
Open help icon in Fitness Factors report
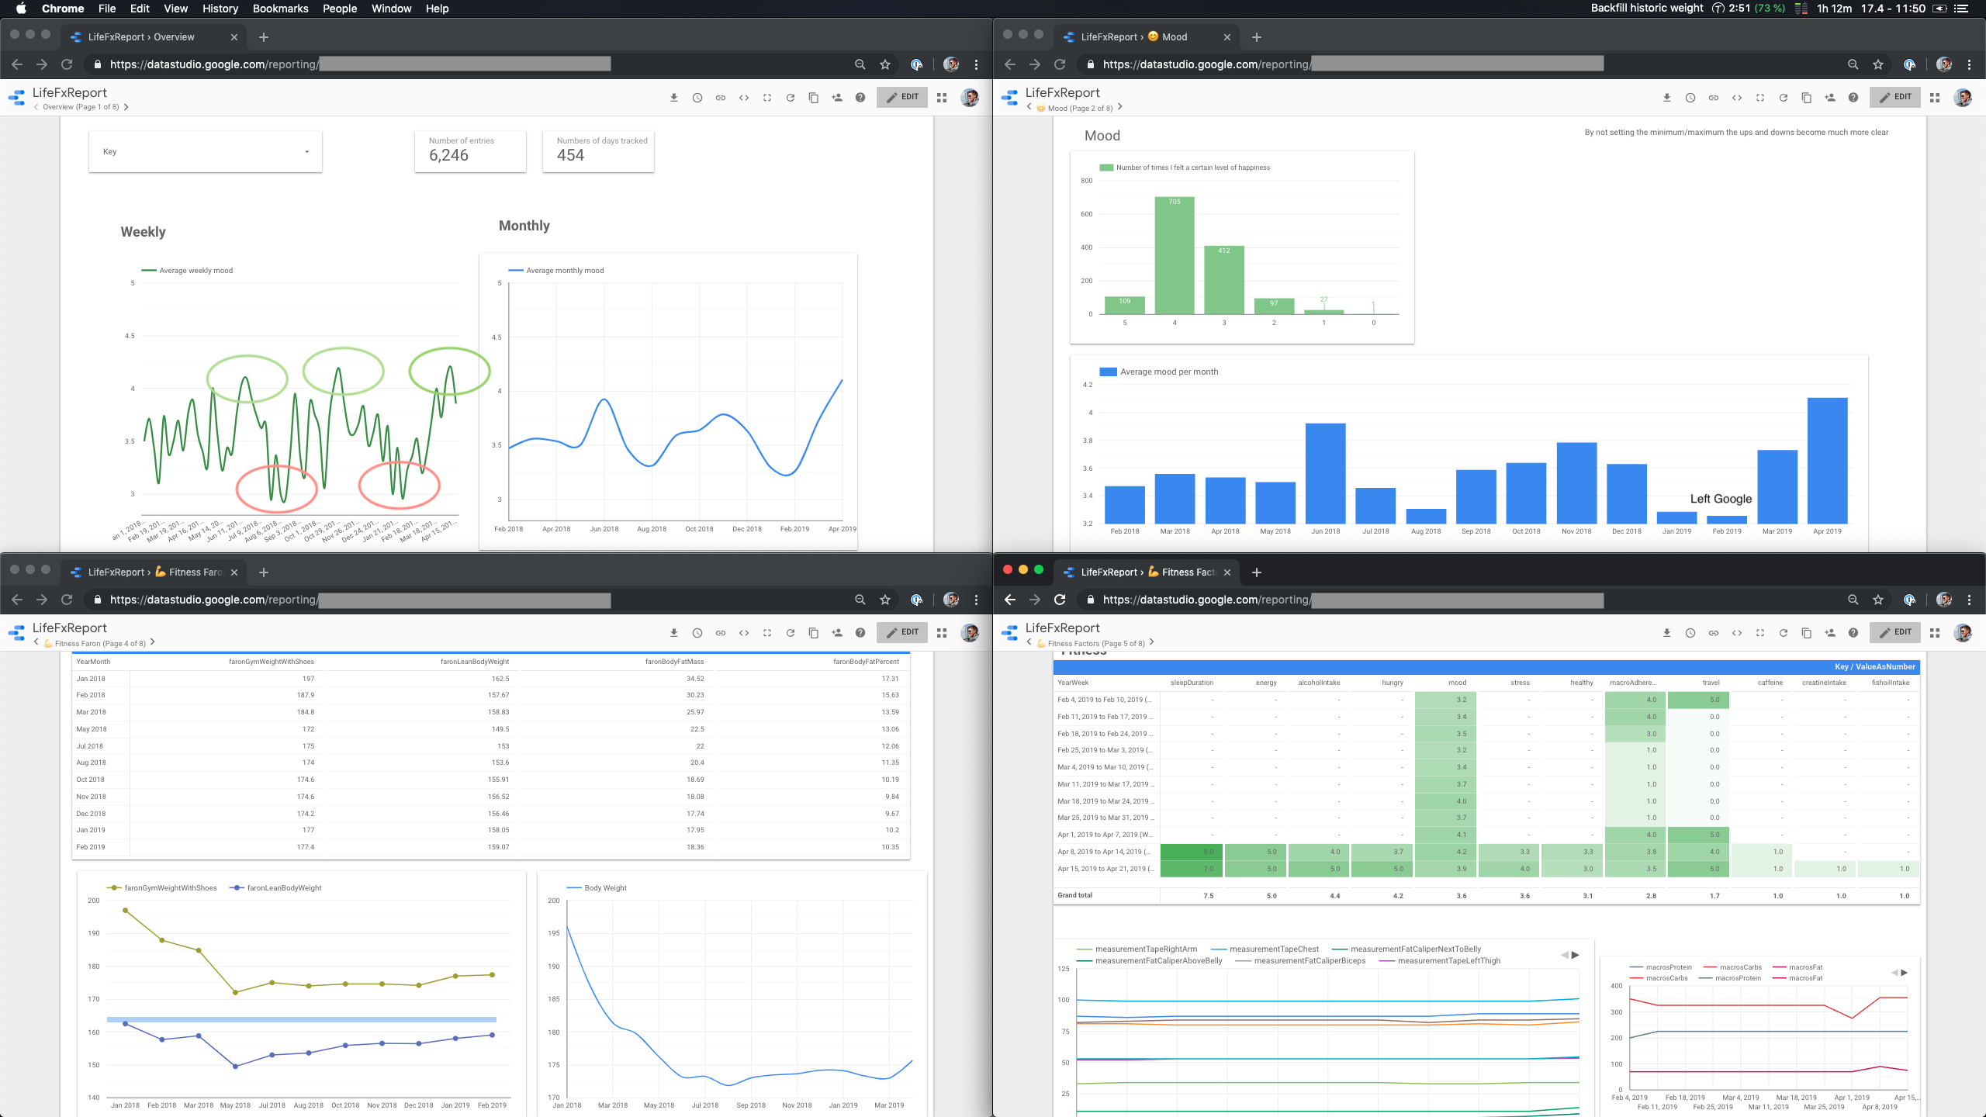1853,633
